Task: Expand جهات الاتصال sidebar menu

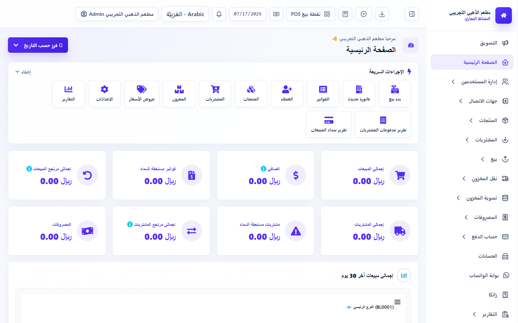Action: pos(472,101)
